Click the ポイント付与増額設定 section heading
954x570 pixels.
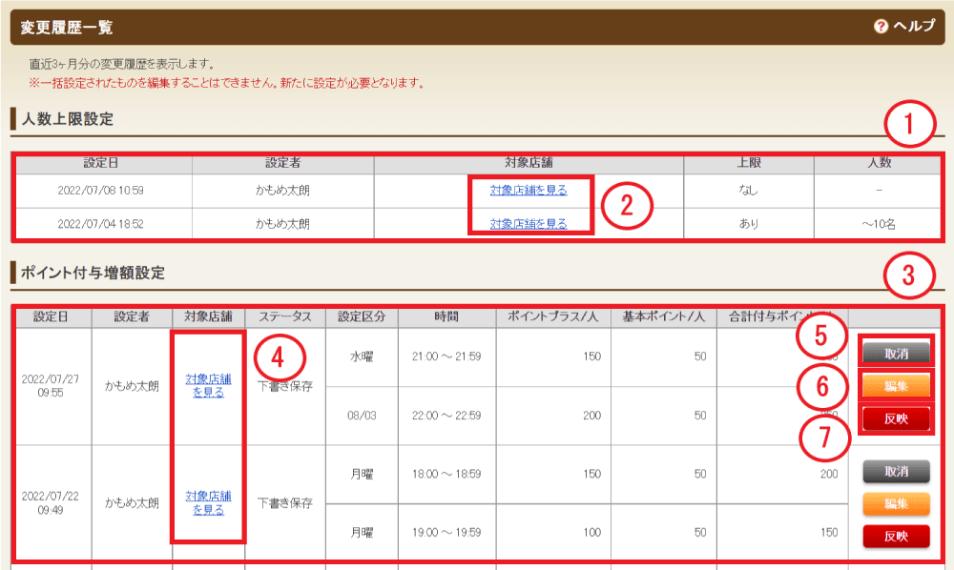[93, 273]
